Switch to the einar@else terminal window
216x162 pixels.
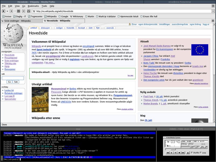coord(180,2)
